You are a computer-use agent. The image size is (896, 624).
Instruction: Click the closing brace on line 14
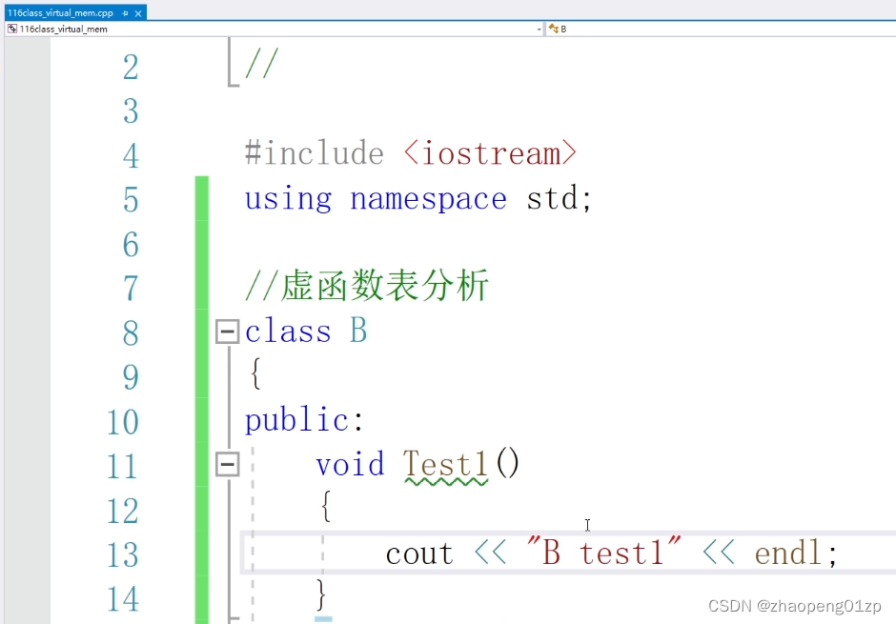320,594
